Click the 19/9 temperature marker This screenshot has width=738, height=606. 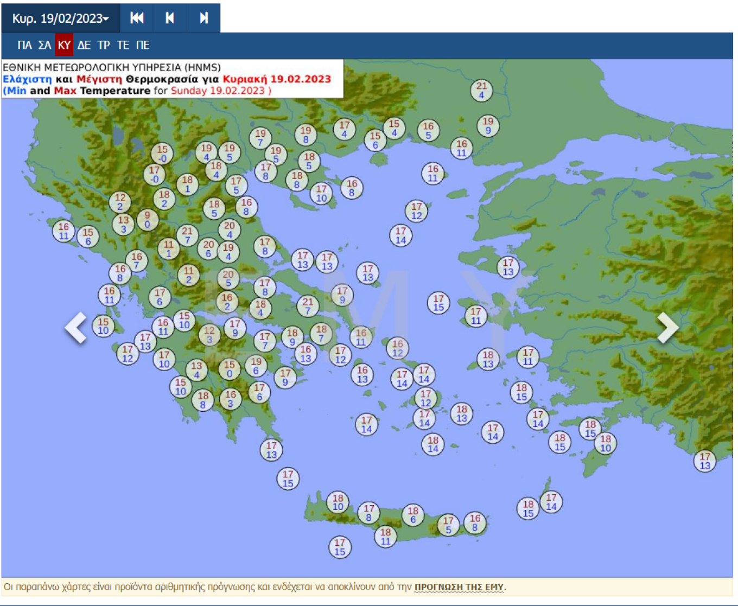point(488,126)
